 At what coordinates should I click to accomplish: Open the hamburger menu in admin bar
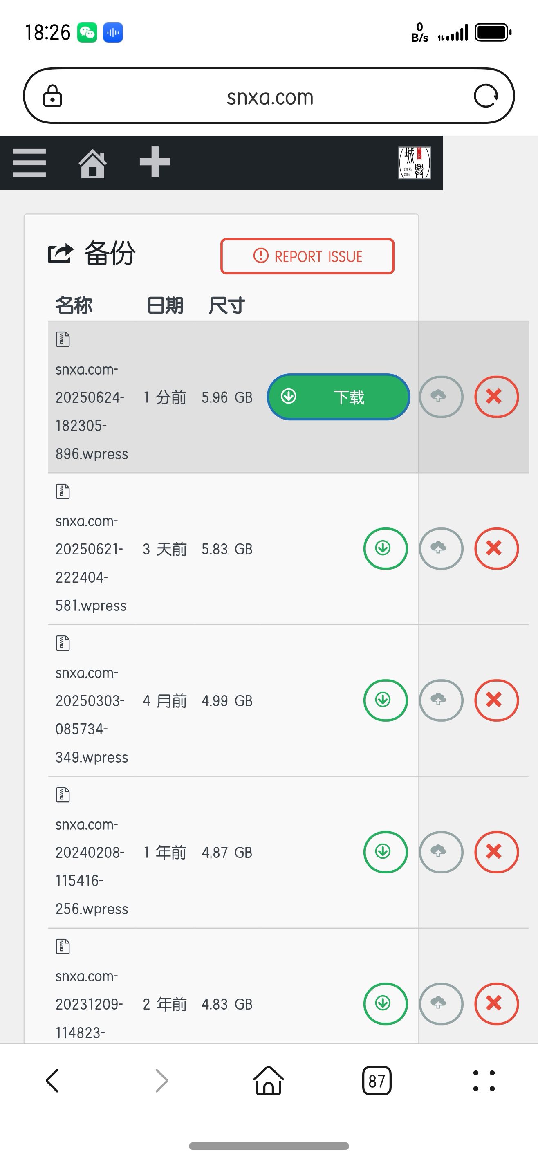click(29, 163)
